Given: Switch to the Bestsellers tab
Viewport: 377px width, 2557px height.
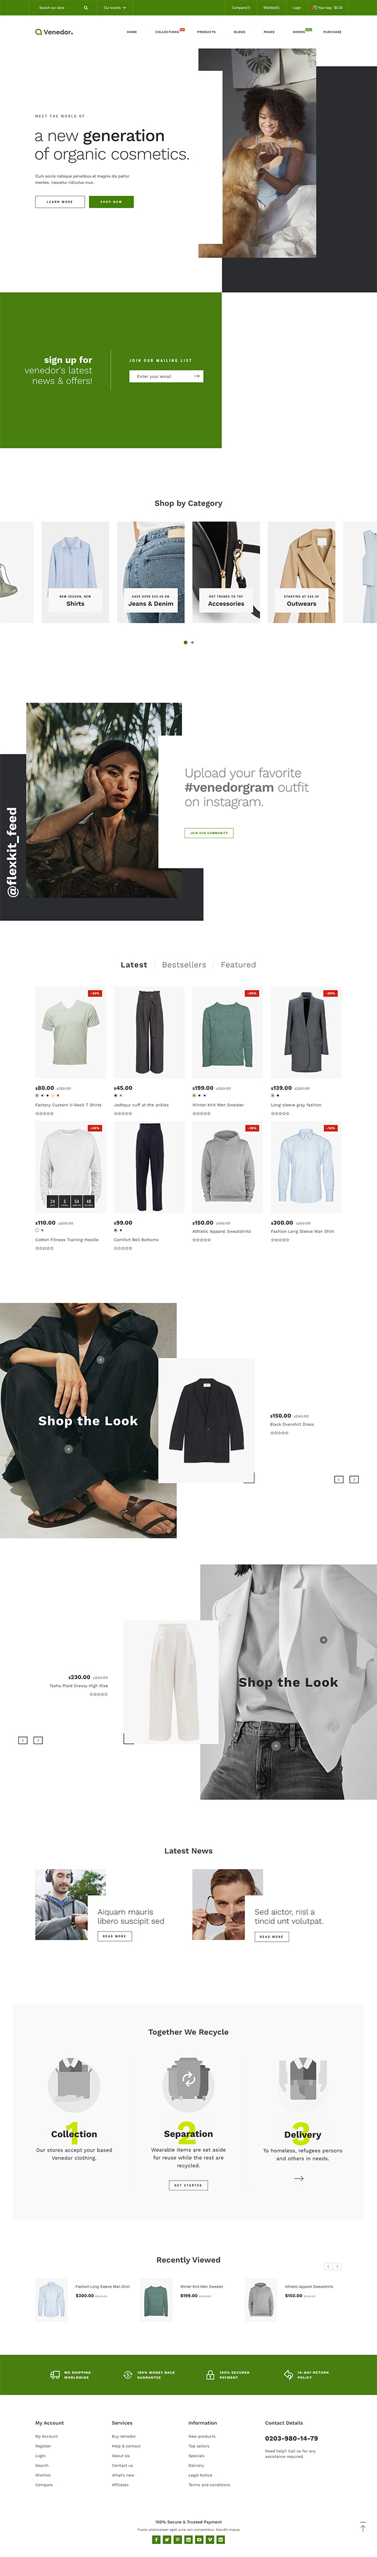Looking at the screenshot, I should coord(184,965).
